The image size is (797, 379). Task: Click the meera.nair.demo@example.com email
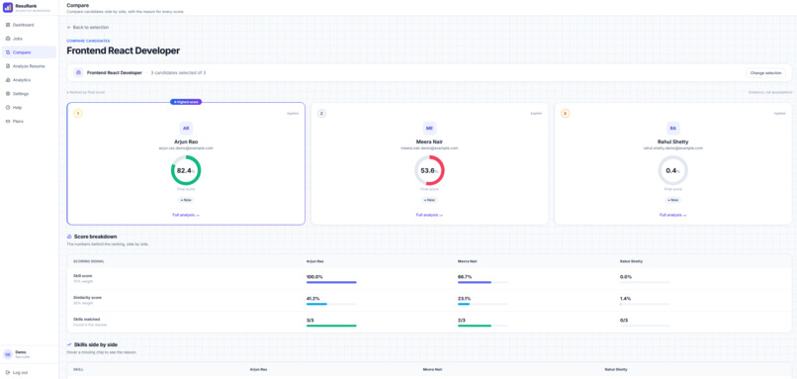[429, 148]
